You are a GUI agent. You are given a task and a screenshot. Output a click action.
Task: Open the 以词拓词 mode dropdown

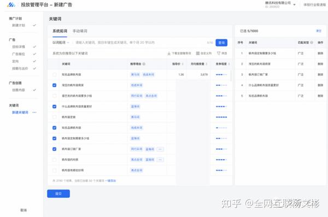[61, 43]
